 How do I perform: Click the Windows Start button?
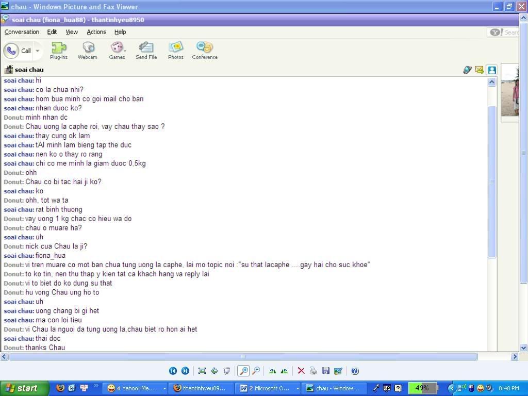pos(24,388)
